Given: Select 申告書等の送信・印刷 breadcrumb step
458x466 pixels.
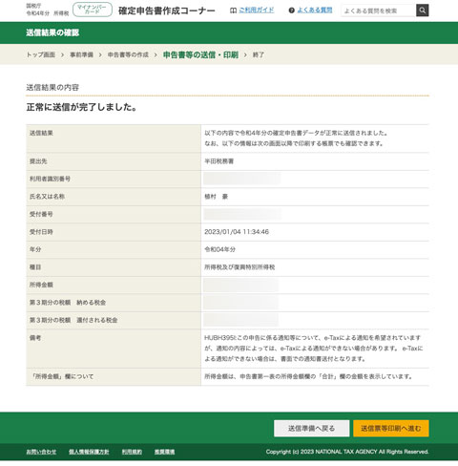Looking at the screenshot, I should pos(200,54).
